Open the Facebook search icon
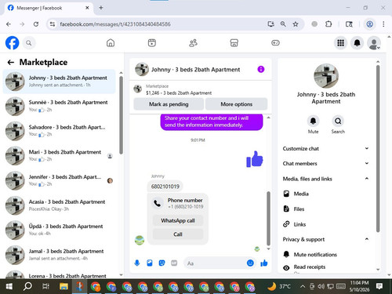Viewport: 392px width, 294px height. pos(29,43)
